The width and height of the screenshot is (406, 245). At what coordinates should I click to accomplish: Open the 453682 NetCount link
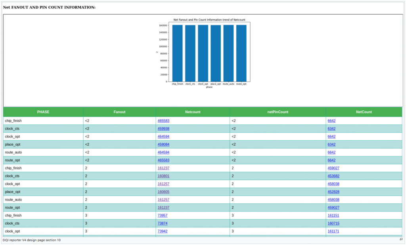(x=333, y=176)
